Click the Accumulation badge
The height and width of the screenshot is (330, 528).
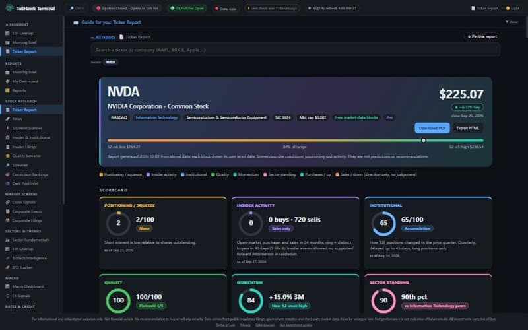(417, 228)
